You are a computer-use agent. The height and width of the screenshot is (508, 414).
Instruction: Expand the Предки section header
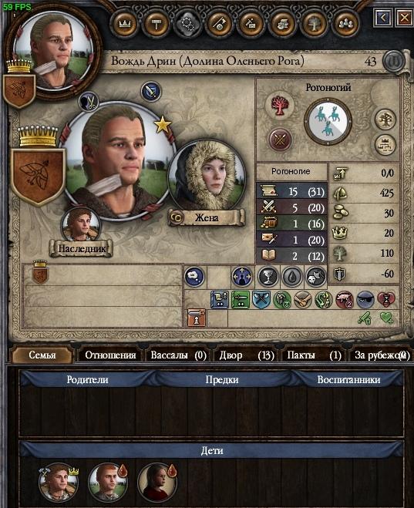pyautogui.click(x=222, y=379)
